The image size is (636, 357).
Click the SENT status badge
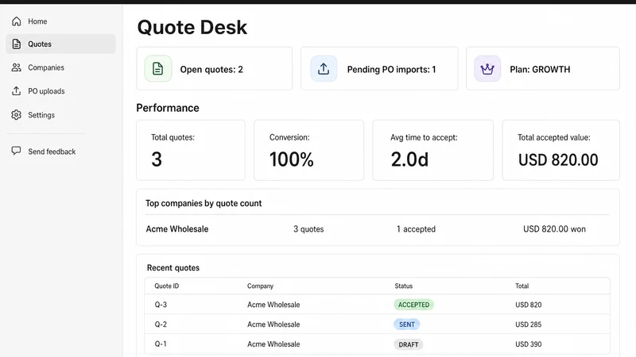(407, 324)
